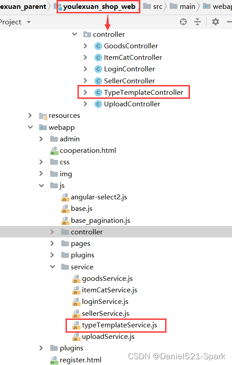Screen dimensions: 232x365
Task: Click the itemCatService.js file icon
Action: 76,290
